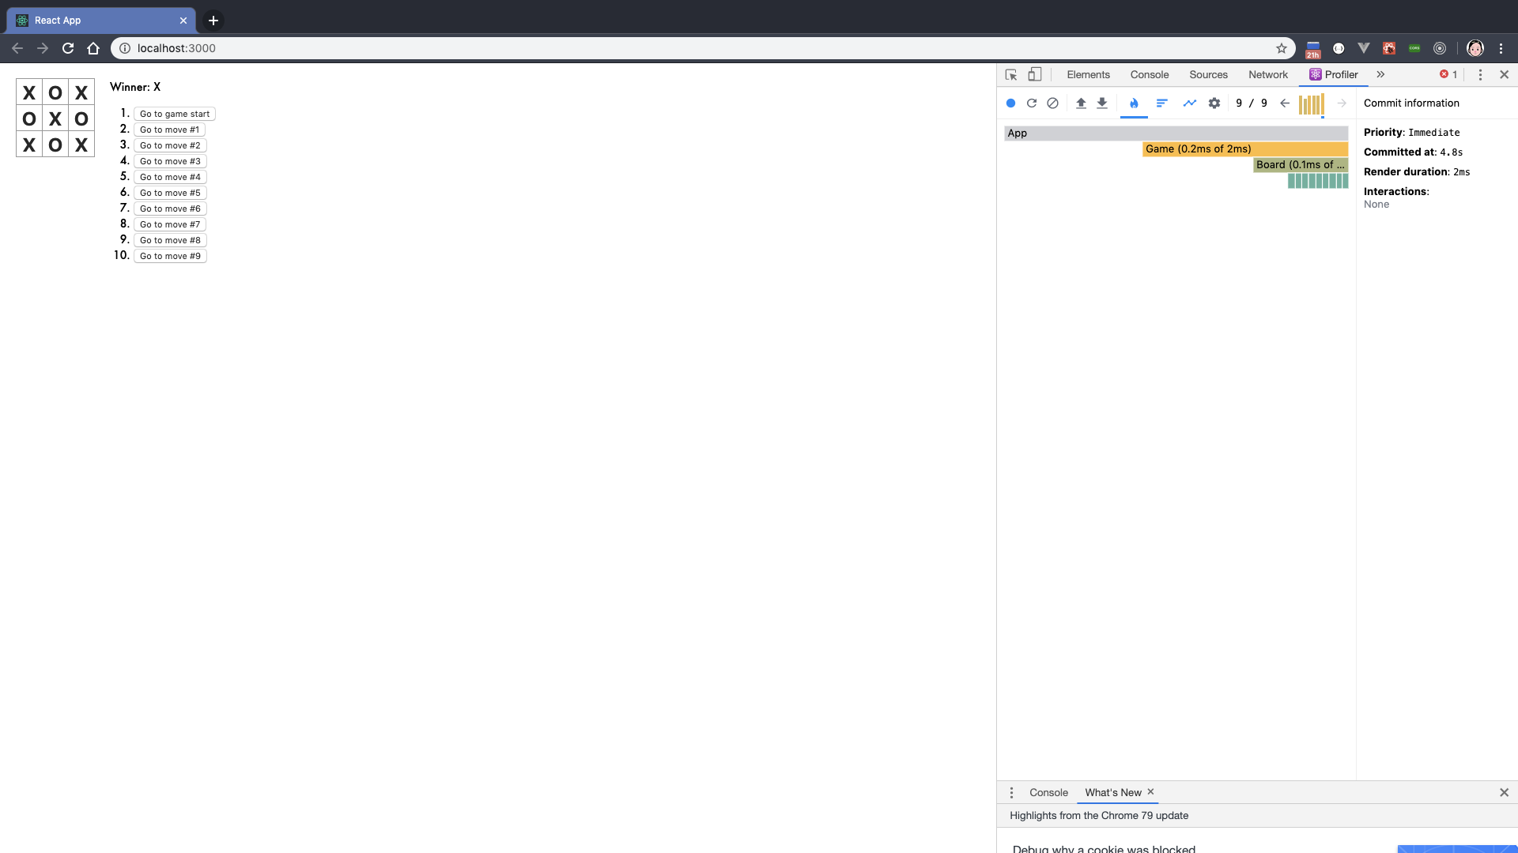The image size is (1518, 853).
Task: Select previous commit arrow
Action: [x=1285, y=103]
